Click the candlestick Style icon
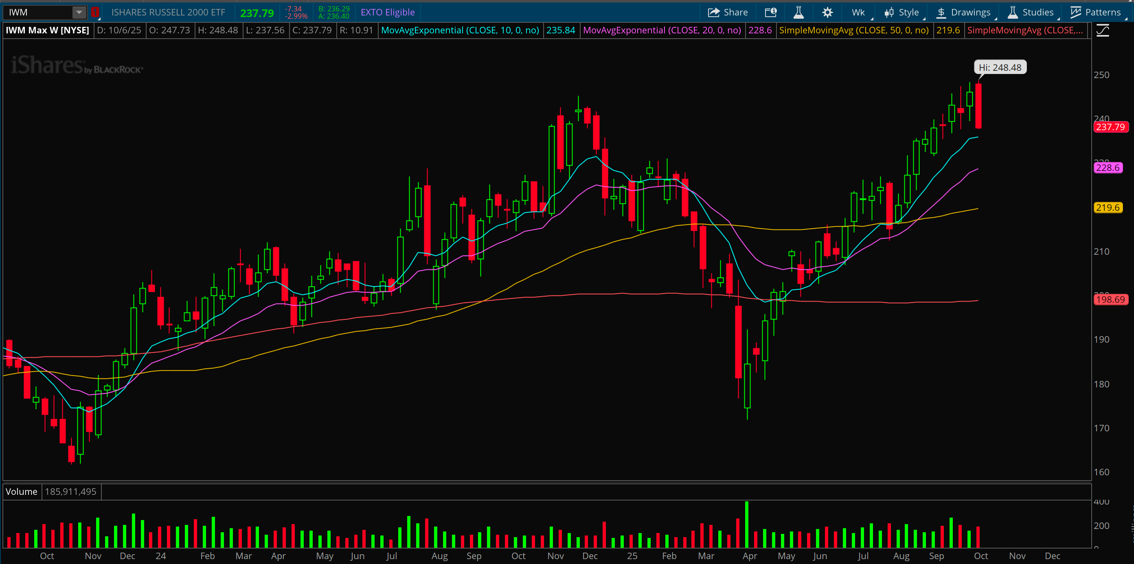The image size is (1134, 564). 889,12
